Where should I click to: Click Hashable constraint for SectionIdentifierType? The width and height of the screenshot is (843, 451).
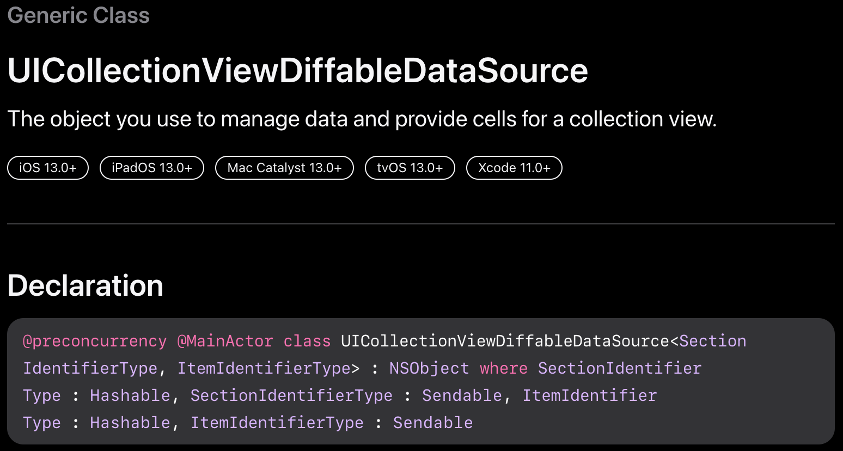(130, 395)
